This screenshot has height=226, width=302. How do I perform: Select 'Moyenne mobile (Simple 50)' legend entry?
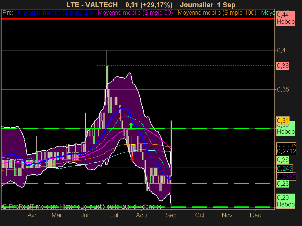[x=135, y=13]
